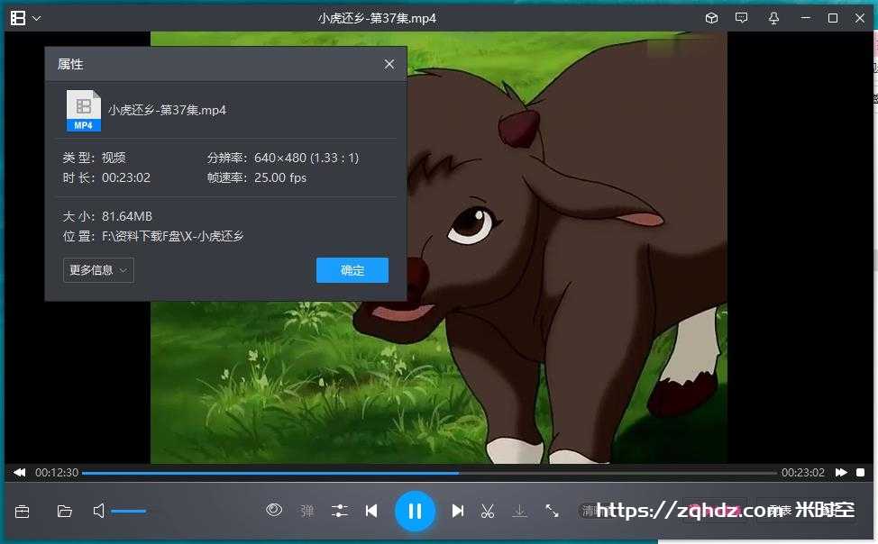
Task: Confirm with the 确定 button
Action: tap(352, 270)
